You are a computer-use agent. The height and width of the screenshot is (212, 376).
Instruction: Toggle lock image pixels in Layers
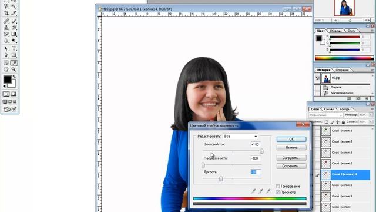[x=332, y=122]
